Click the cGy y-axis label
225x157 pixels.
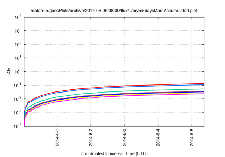click(x=9, y=72)
